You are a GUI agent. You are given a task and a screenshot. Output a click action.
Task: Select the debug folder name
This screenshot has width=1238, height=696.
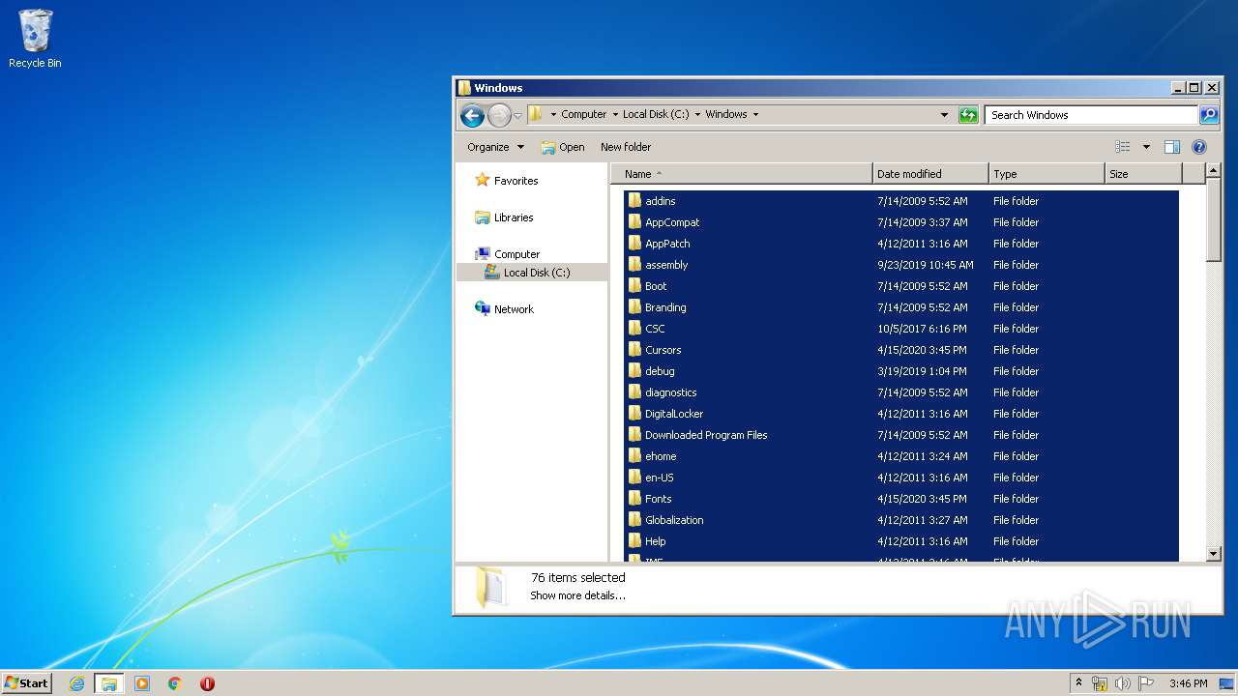pos(660,371)
